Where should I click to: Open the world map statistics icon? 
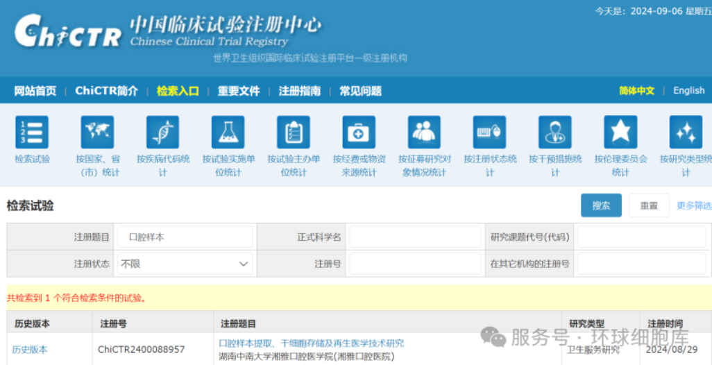tap(97, 133)
